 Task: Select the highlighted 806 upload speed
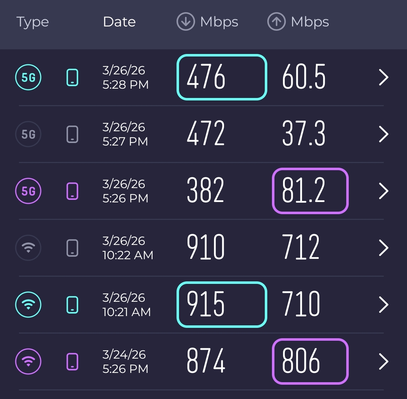pos(310,361)
